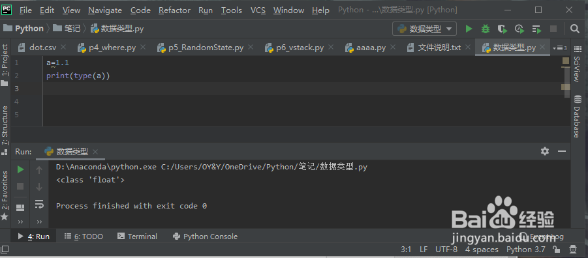Click the Run panel stop square icon
This screenshot has height=258, width=588.
tap(21, 186)
